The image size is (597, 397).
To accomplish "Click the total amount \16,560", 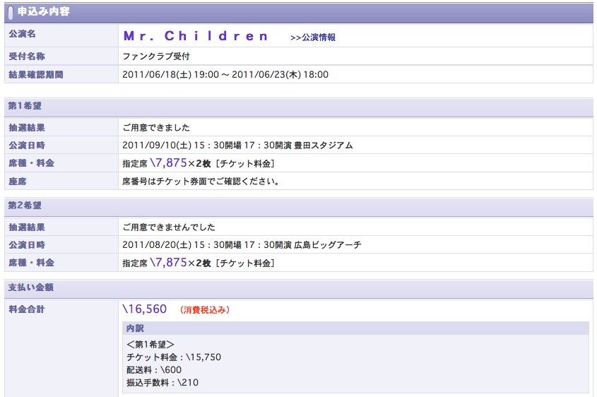I will (145, 309).
